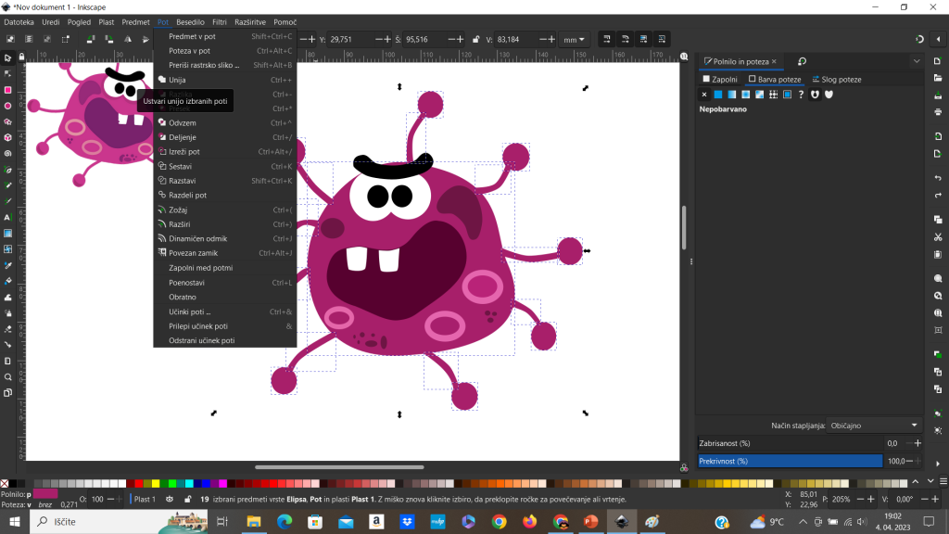Viewport: 949px width, 534px height.
Task: Select the Spiral tool
Action: 7,154
